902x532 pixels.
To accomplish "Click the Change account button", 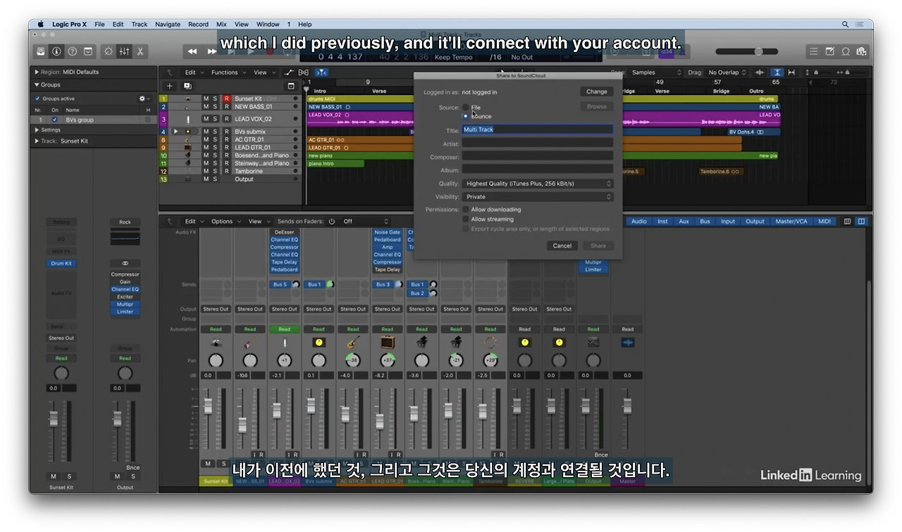I will click(596, 91).
